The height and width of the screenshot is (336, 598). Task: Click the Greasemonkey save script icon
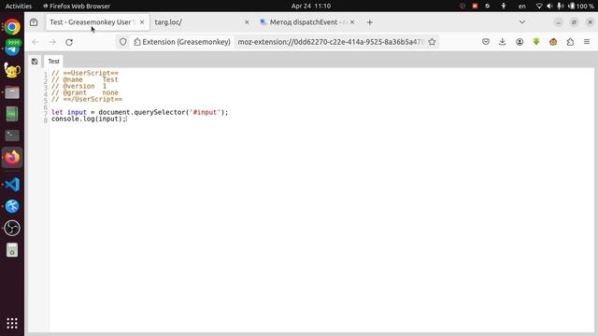click(x=35, y=62)
